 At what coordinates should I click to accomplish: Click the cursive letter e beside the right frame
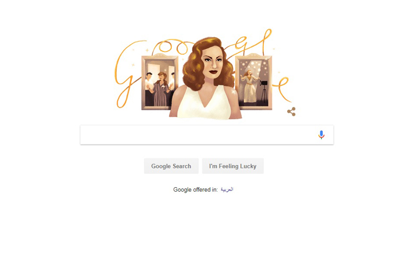point(283,89)
